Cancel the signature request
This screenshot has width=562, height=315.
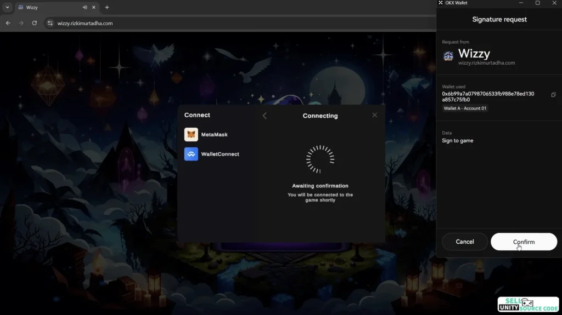pyautogui.click(x=465, y=242)
